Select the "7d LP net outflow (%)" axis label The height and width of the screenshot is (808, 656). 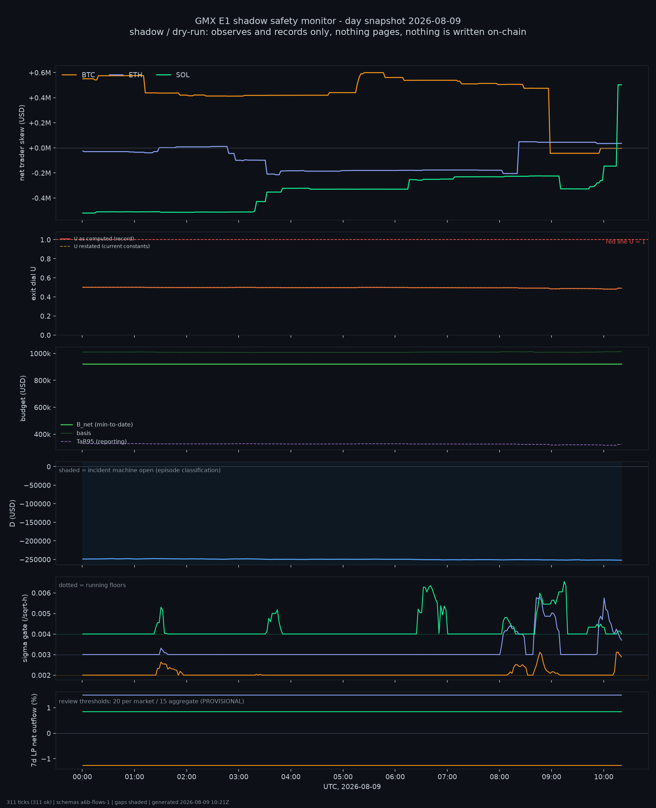[34, 730]
